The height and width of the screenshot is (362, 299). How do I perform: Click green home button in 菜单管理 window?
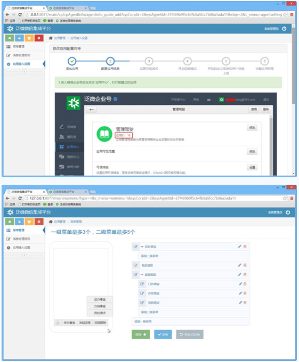point(10,221)
